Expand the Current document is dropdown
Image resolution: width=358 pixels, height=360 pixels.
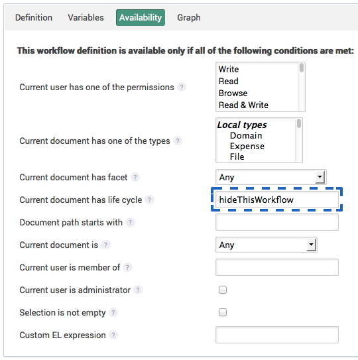coord(267,245)
